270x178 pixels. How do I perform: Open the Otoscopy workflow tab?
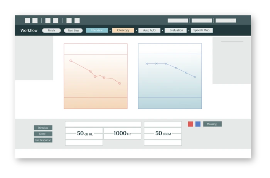(x=123, y=30)
